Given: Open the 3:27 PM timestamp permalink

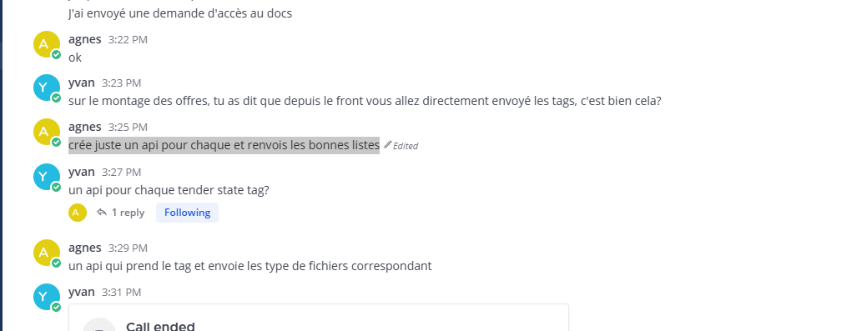Looking at the screenshot, I should 121,173.
